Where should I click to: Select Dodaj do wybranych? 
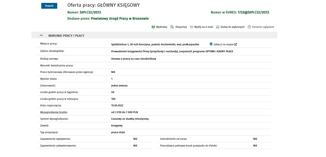(x=232, y=27)
